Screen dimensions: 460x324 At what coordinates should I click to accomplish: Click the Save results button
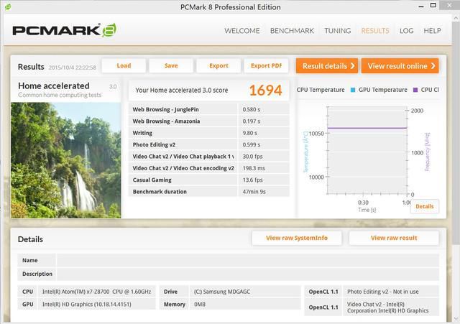point(171,65)
